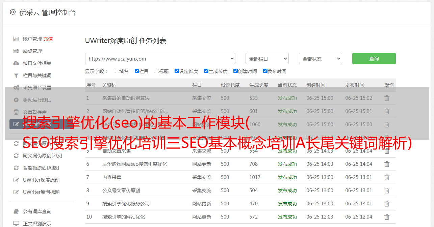Click keyword 采集器的自动识别算法

126,98
